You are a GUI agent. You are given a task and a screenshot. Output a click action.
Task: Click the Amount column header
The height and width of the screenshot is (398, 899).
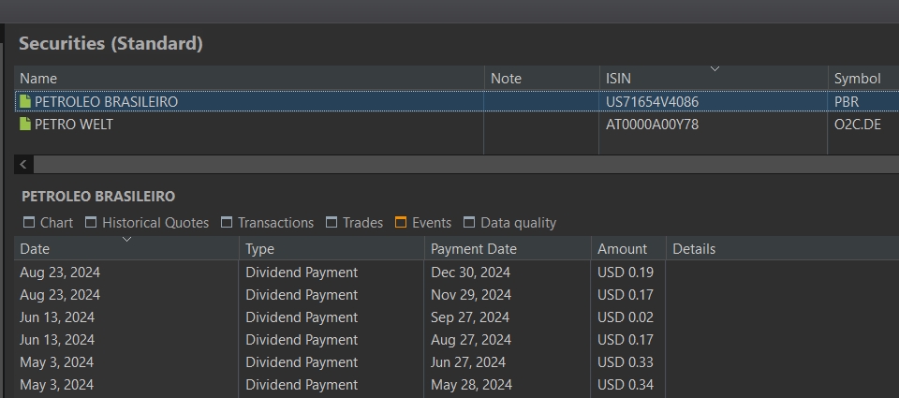coord(623,248)
